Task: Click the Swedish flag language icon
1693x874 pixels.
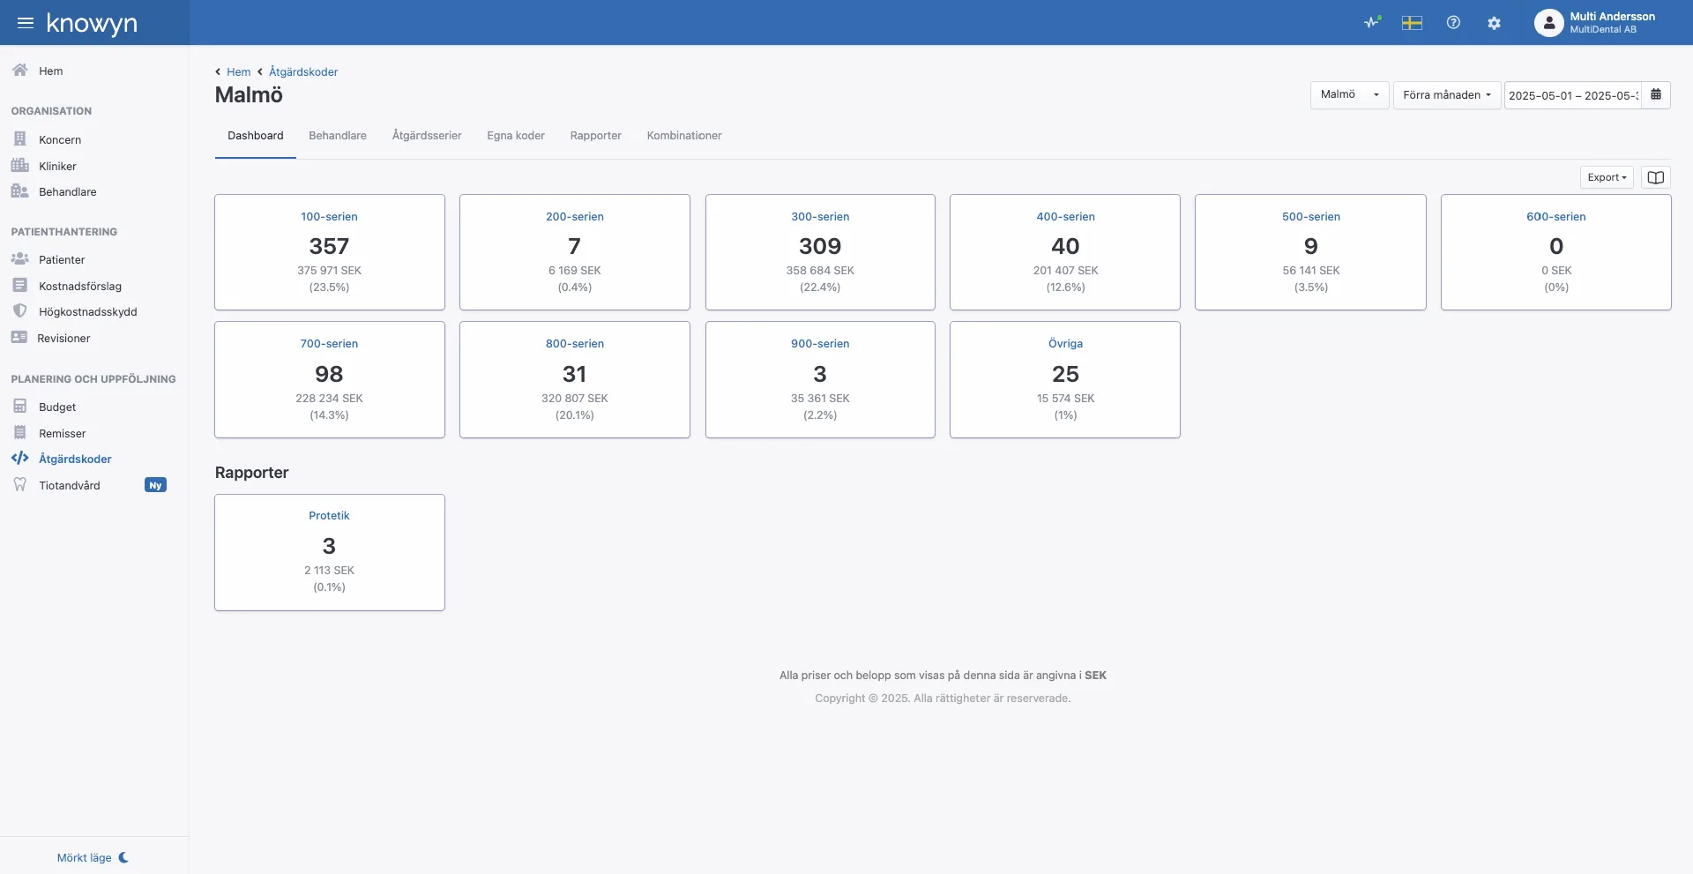Action: 1412,23
